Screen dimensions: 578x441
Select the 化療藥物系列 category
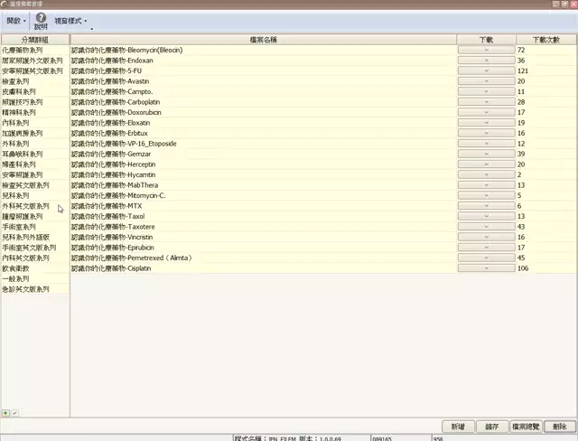tap(35, 50)
